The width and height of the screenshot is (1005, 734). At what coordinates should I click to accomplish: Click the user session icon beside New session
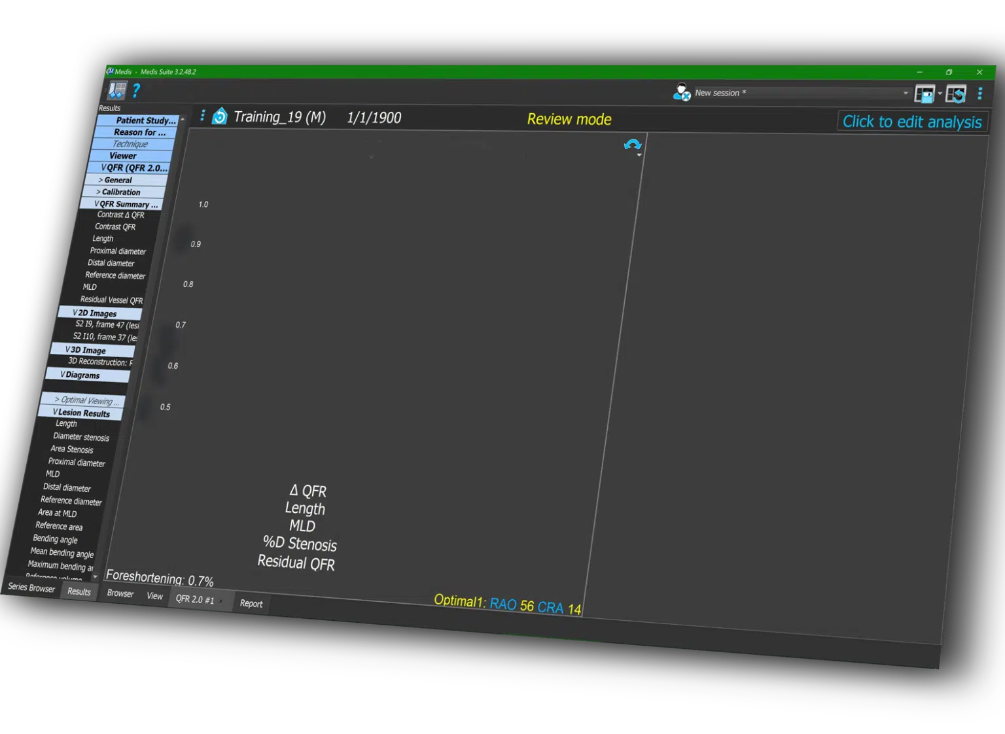(x=681, y=92)
